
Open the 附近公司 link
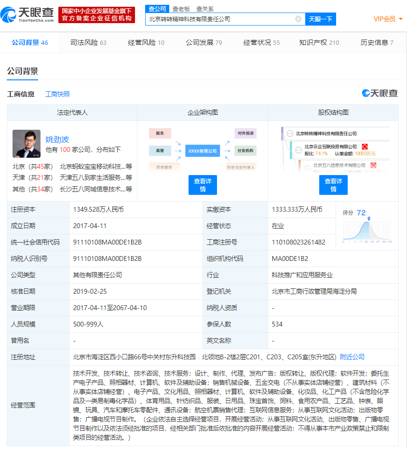click(352, 357)
